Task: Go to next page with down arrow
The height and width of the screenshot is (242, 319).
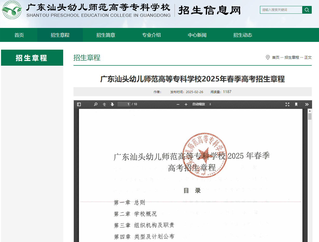Action: (112, 104)
